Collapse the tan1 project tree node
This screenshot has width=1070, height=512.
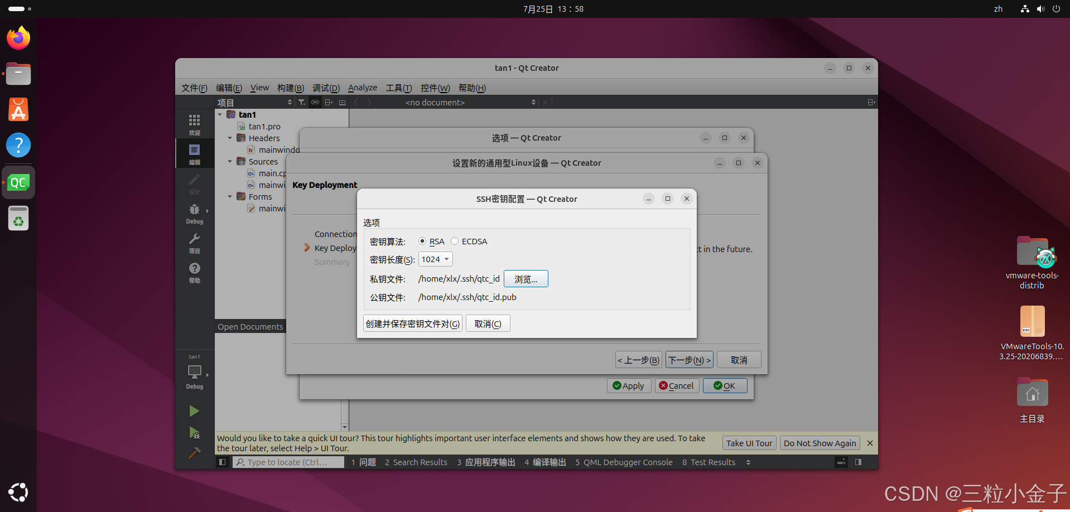220,114
